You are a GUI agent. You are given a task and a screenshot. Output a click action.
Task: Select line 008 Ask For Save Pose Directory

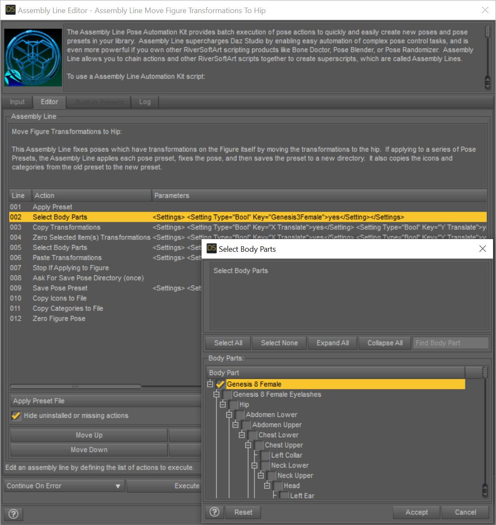pyautogui.click(x=105, y=278)
